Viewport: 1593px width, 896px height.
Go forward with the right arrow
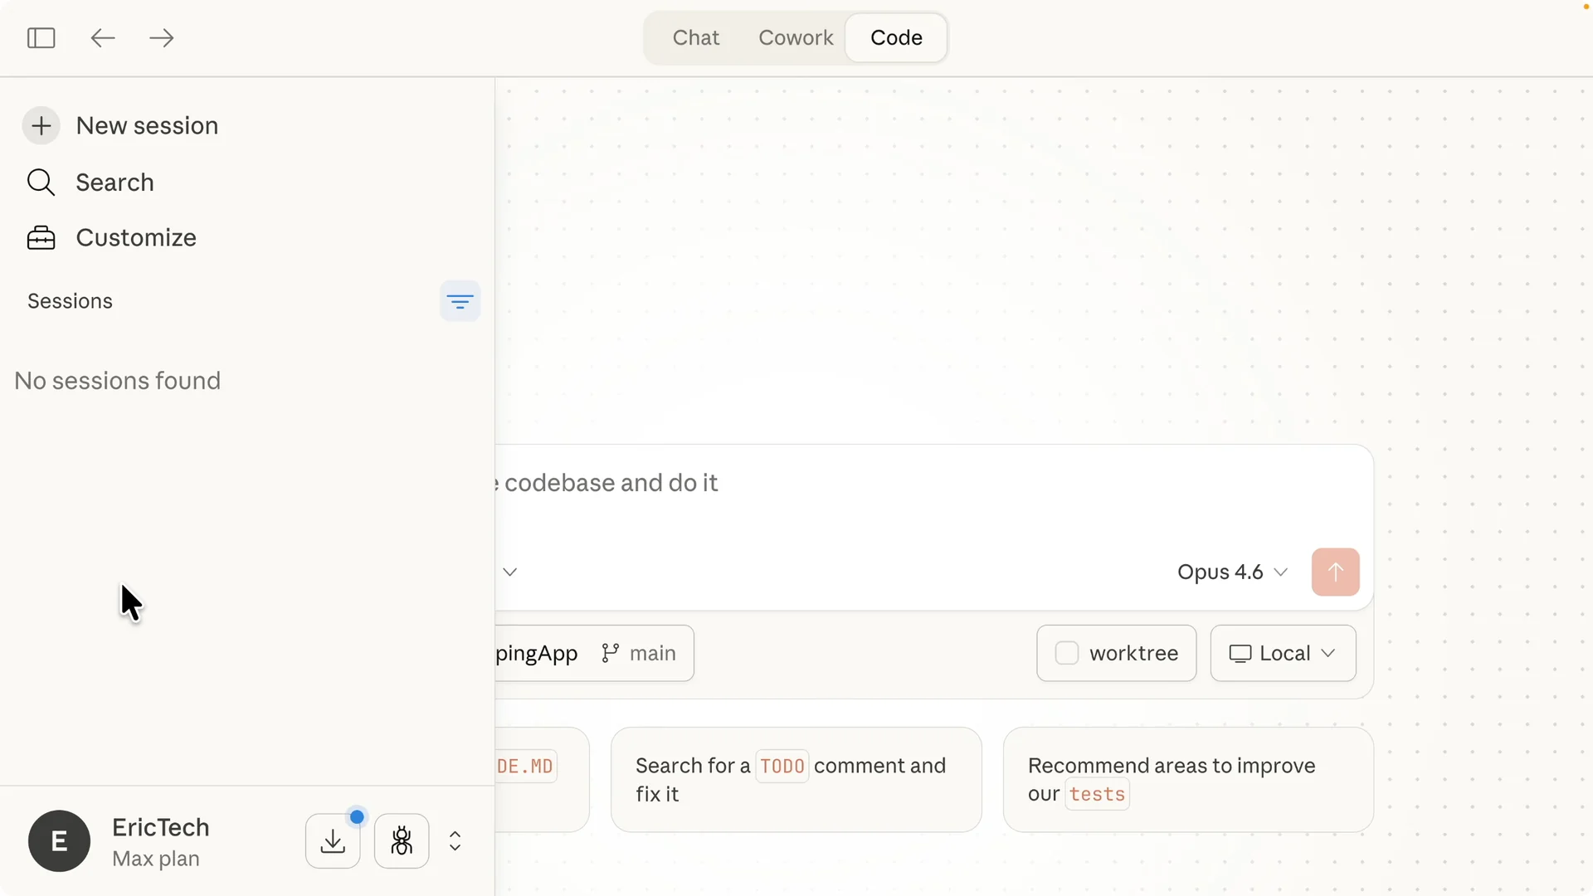(x=162, y=38)
